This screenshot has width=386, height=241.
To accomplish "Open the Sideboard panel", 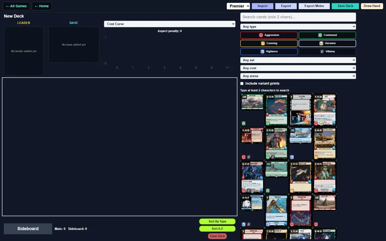I will [28, 229].
